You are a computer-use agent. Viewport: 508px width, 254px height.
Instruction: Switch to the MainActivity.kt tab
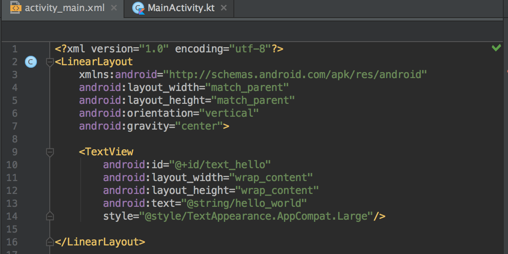pyautogui.click(x=180, y=7)
